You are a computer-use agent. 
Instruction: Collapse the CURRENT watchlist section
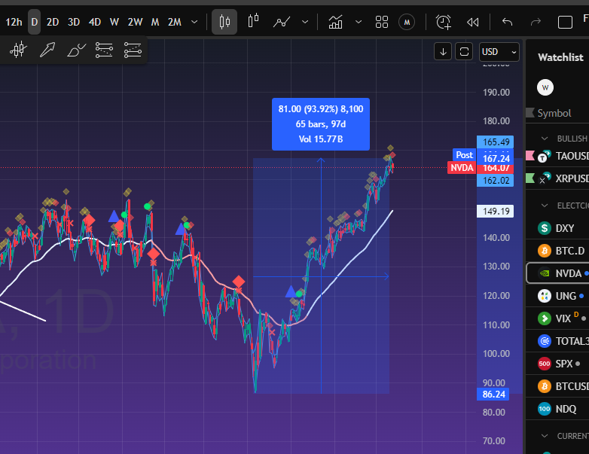[545, 436]
